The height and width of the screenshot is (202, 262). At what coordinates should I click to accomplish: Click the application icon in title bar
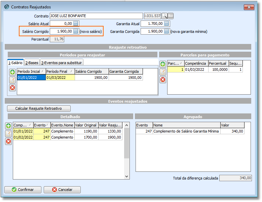(x=7, y=7)
